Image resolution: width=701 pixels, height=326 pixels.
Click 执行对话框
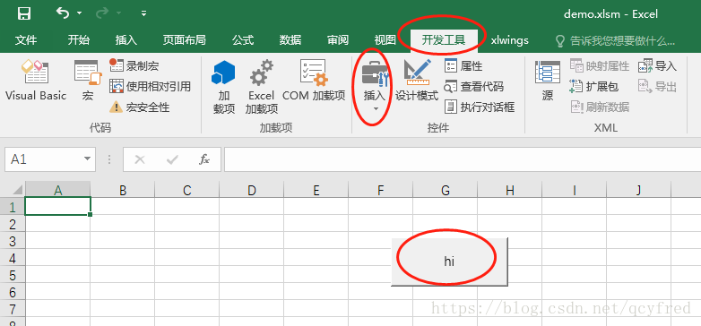pos(480,107)
